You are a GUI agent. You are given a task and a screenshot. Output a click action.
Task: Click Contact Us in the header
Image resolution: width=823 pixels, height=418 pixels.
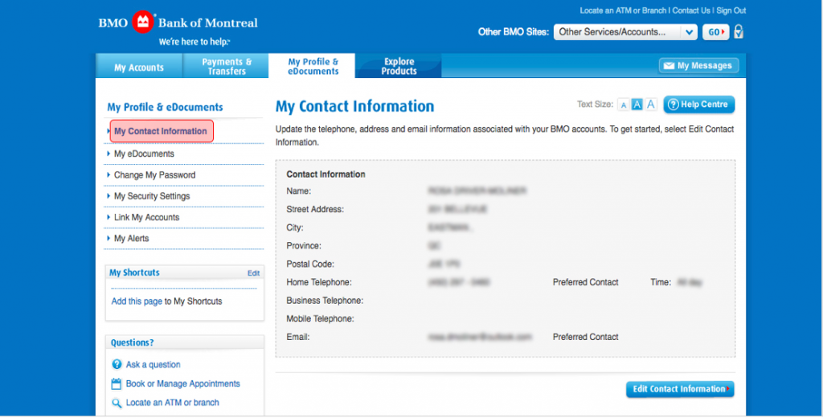click(x=691, y=10)
